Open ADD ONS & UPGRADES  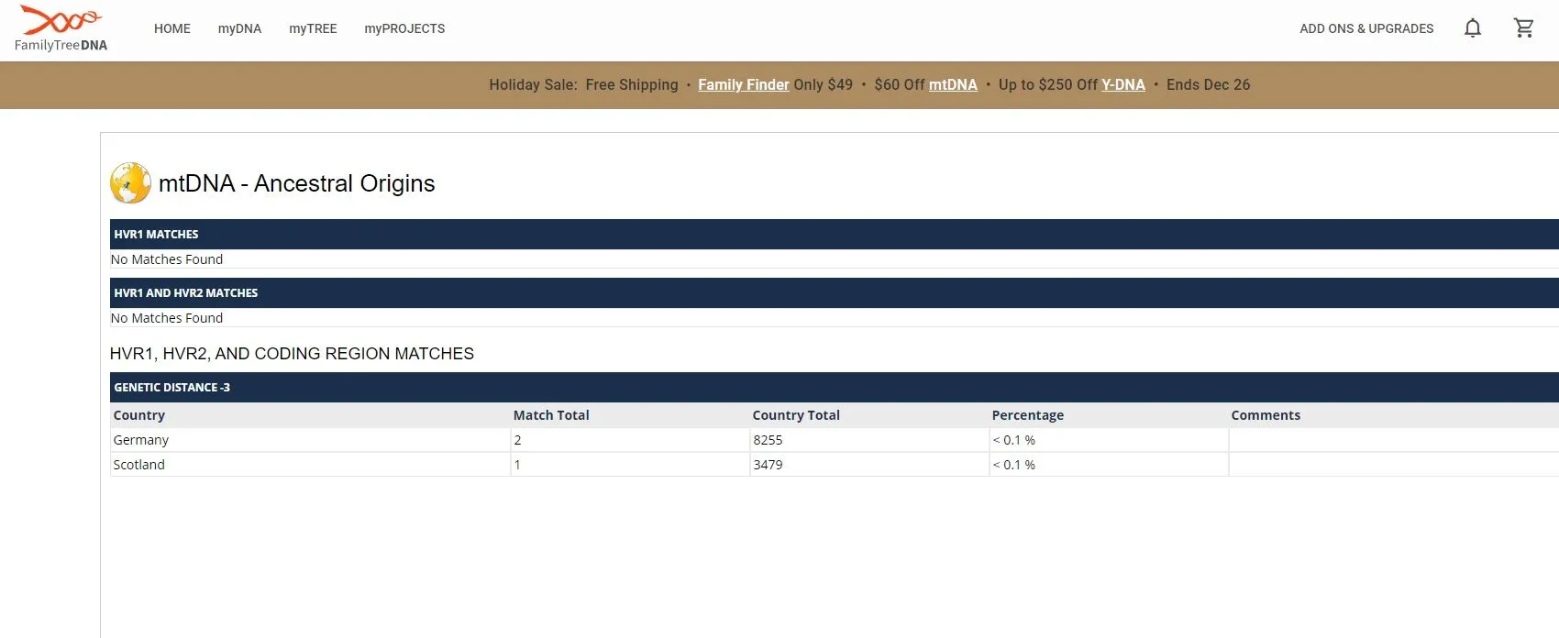click(1366, 28)
